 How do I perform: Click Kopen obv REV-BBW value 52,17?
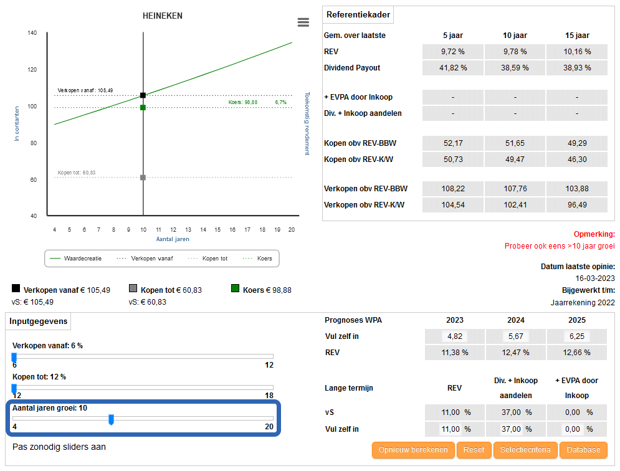[453, 143]
